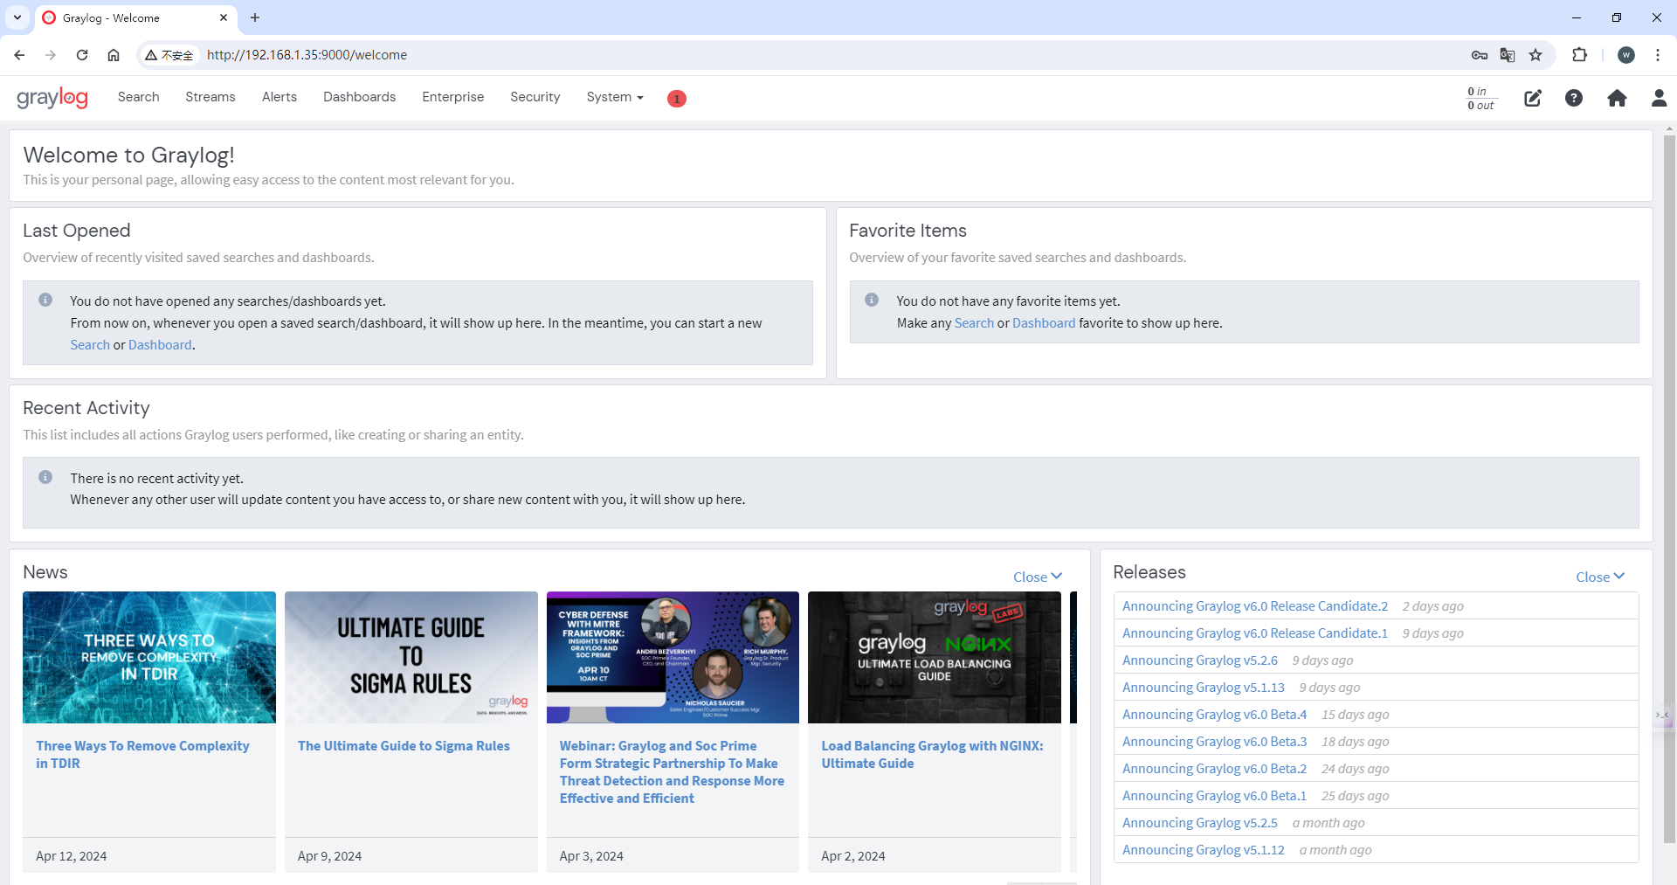Open the help question mark icon
Image resolution: width=1677 pixels, height=885 pixels.
[x=1574, y=98]
